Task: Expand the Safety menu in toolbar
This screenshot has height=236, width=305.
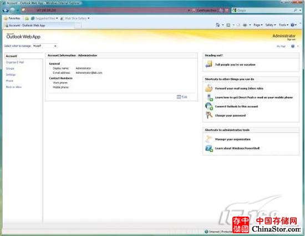Action: (271, 25)
